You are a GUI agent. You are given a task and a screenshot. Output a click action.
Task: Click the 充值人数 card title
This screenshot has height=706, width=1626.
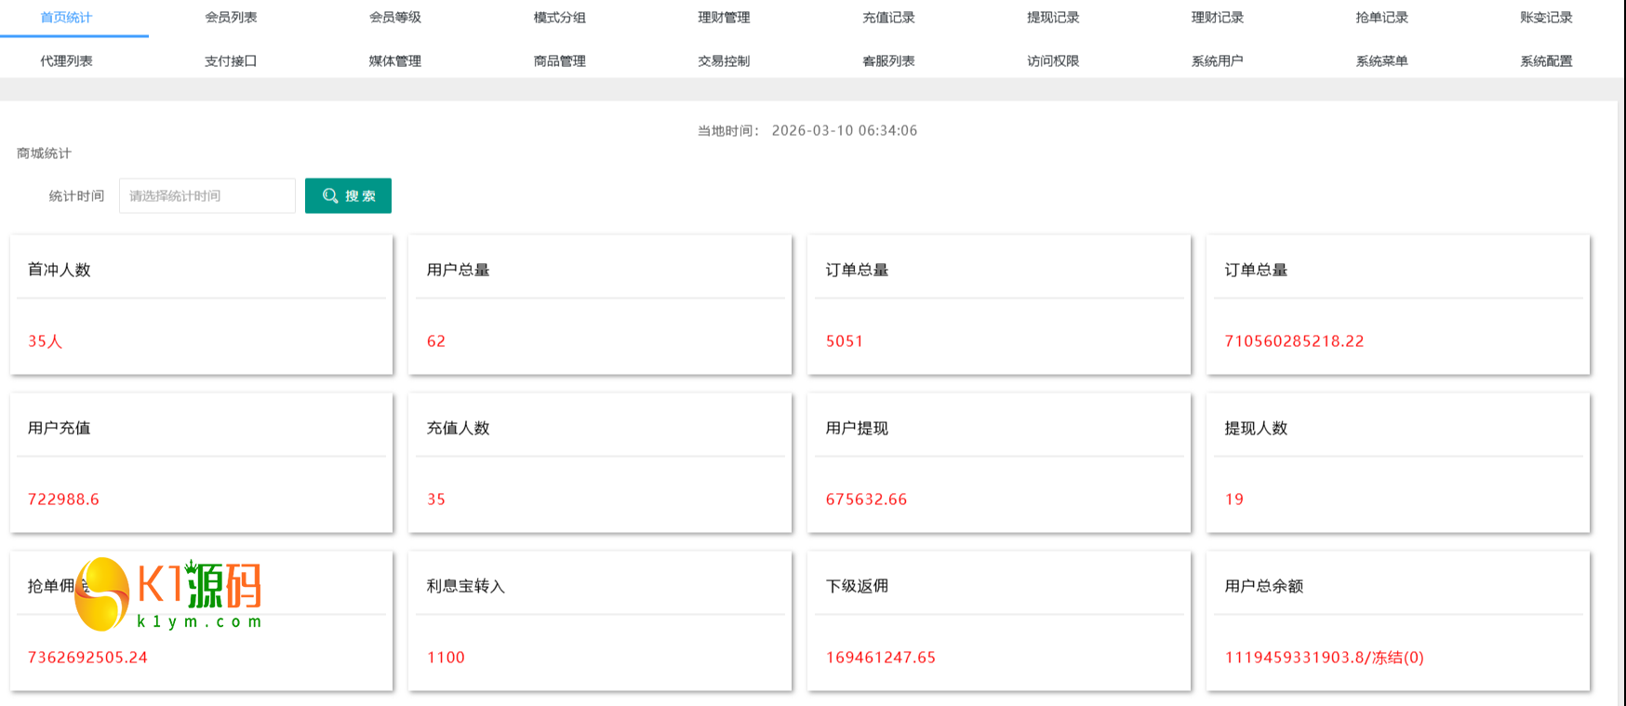pyautogui.click(x=458, y=428)
